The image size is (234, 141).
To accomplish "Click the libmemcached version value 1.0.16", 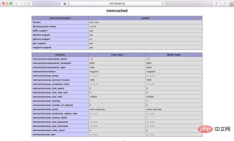I will click(x=93, y=26).
